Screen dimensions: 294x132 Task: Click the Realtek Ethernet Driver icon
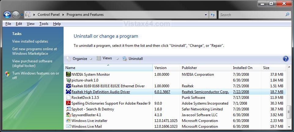tap(68, 86)
